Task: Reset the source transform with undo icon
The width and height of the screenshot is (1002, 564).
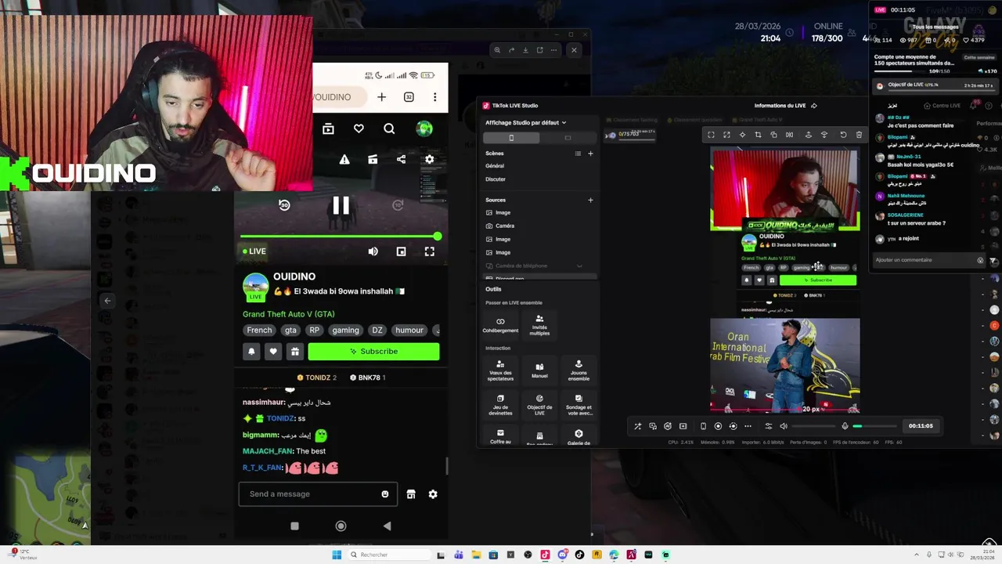Action: point(843,135)
